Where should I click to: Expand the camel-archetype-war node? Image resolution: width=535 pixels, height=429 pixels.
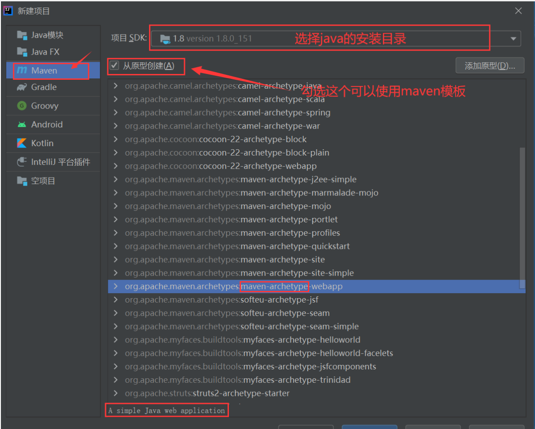[116, 126]
